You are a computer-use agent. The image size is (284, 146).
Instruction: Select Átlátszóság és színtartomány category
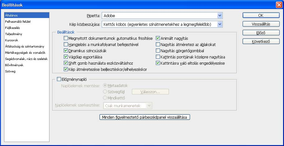click(27, 47)
